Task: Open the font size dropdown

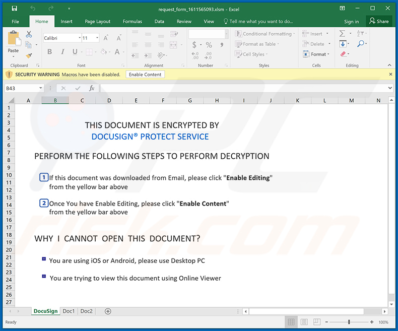Action: [x=97, y=38]
